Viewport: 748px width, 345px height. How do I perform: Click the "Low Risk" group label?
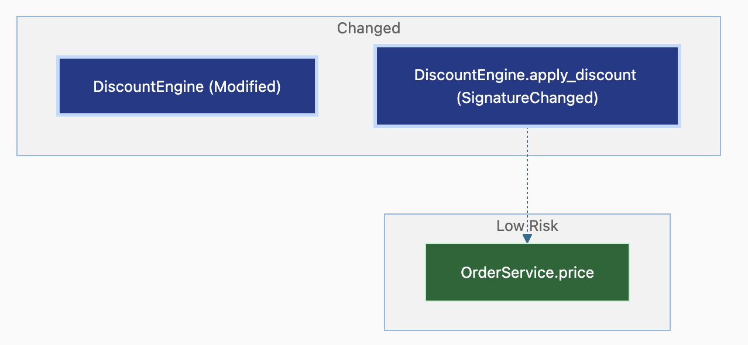tap(527, 226)
